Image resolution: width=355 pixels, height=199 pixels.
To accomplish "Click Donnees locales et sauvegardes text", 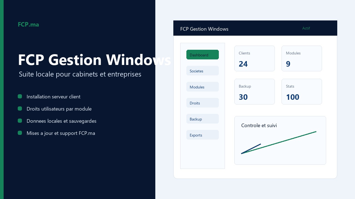I will [x=62, y=121].
